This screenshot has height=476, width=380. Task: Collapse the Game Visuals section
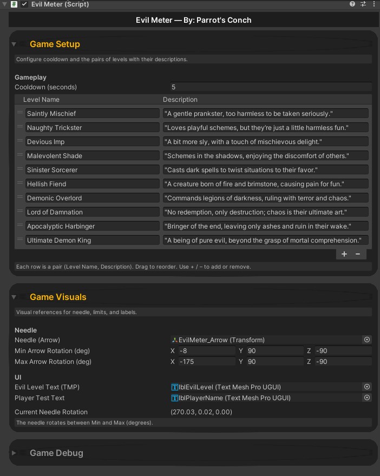[x=14, y=297]
